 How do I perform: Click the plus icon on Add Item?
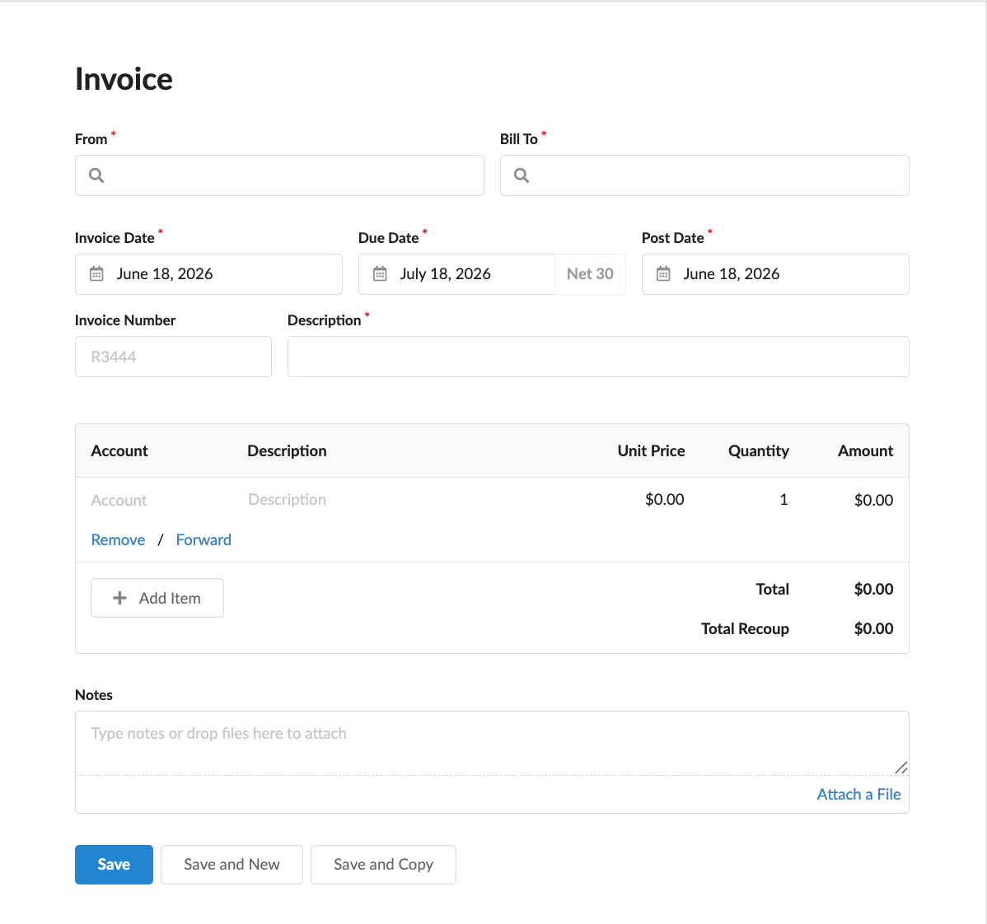(119, 598)
